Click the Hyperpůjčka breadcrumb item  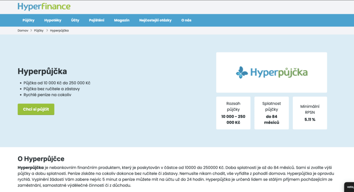pyautogui.click(x=59, y=30)
